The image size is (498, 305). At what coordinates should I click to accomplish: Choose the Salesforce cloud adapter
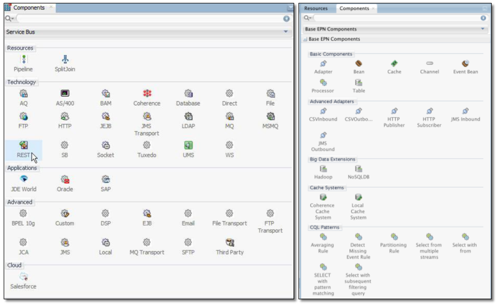(24, 276)
